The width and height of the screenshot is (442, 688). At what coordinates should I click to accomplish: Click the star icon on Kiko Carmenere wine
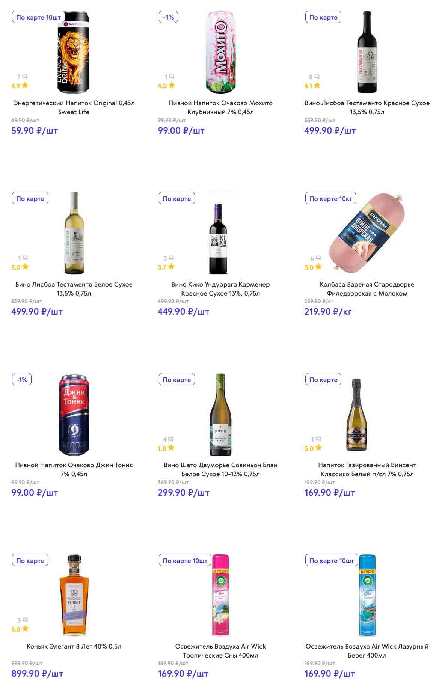(171, 267)
